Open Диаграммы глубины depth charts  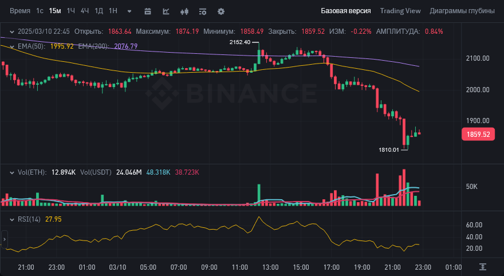point(462,11)
